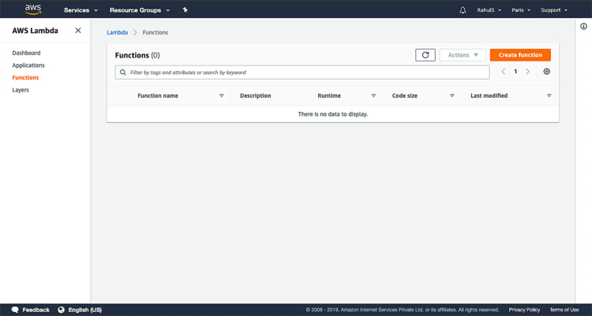Click the AWS logo home icon
The width and height of the screenshot is (592, 316).
point(32,9)
